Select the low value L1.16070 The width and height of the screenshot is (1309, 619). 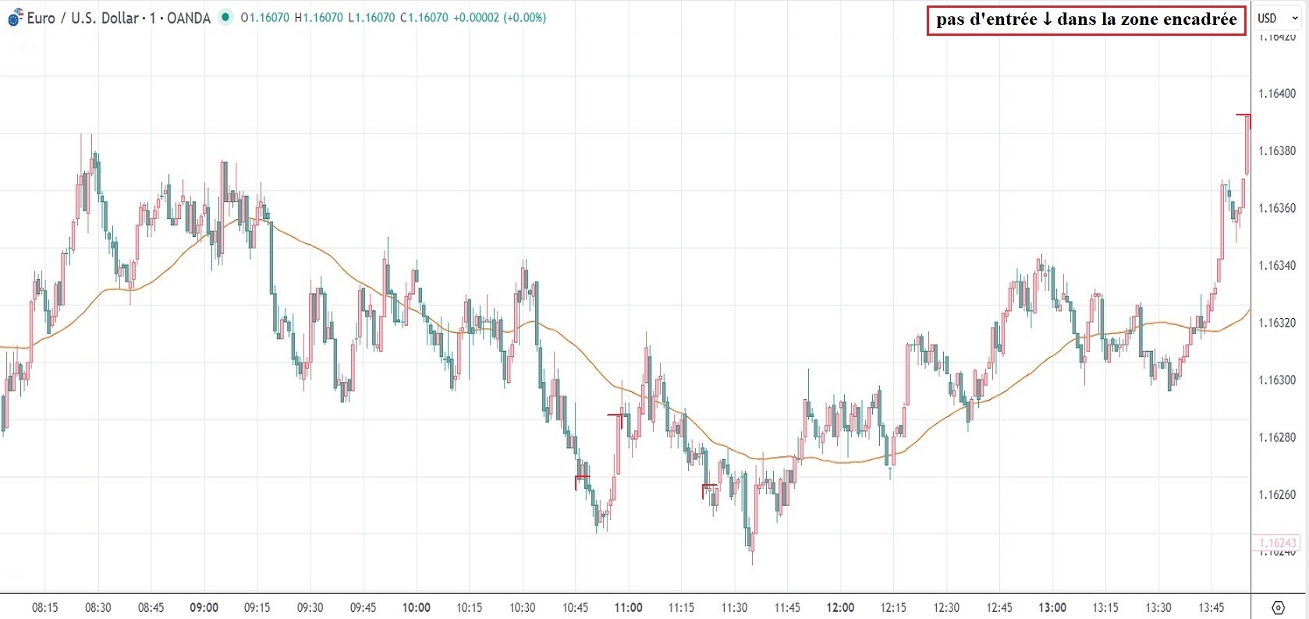pos(371,17)
